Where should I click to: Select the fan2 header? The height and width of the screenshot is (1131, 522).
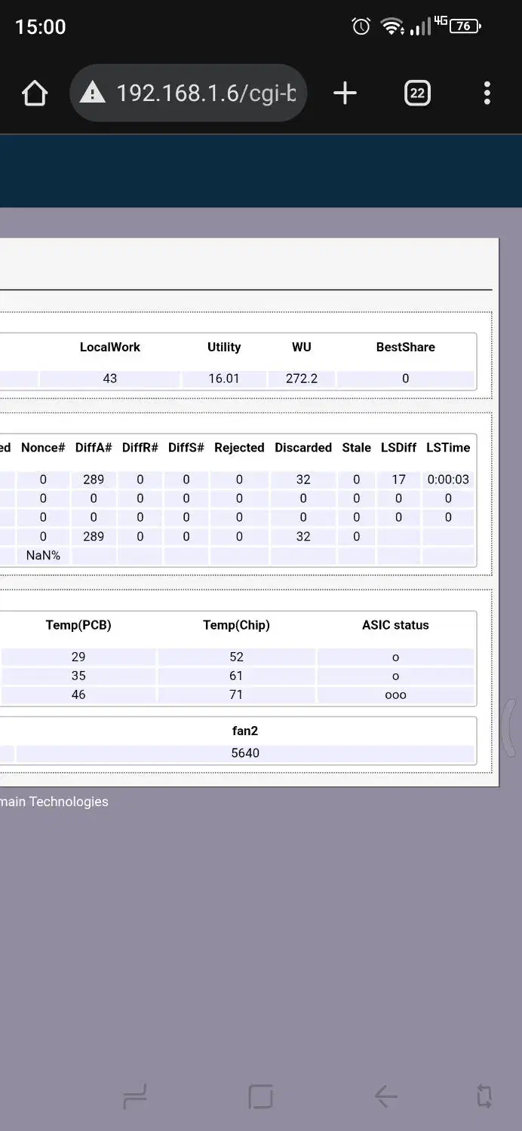pyautogui.click(x=245, y=731)
